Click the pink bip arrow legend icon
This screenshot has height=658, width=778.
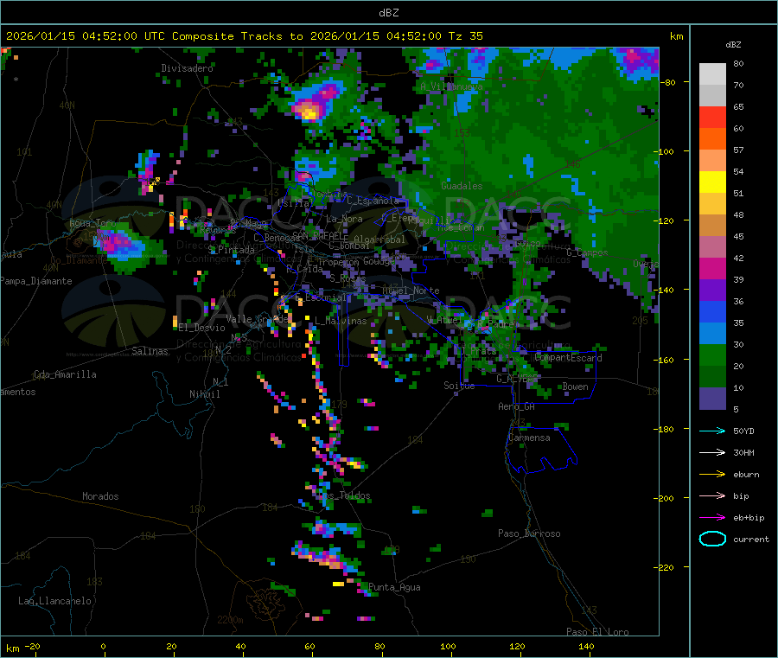coord(712,495)
